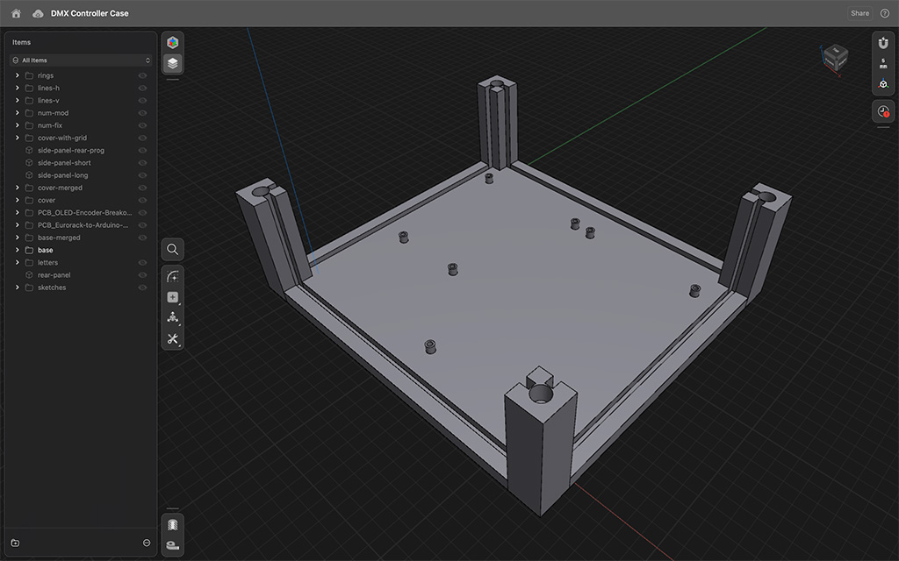Open the Add shape tool
Image resolution: width=899 pixels, height=561 pixels.
pyautogui.click(x=173, y=297)
